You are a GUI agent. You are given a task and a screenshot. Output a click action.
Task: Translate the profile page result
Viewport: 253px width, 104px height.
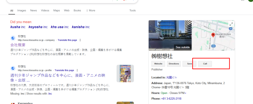pyautogui.click(x=64, y=70)
